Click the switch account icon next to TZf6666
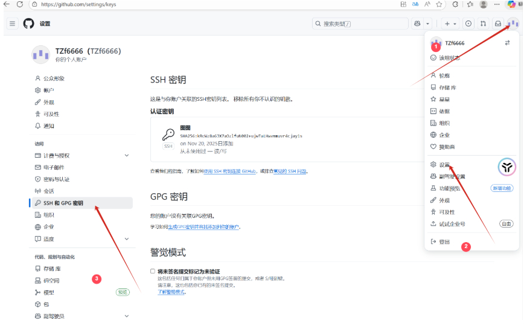 pyautogui.click(x=507, y=43)
